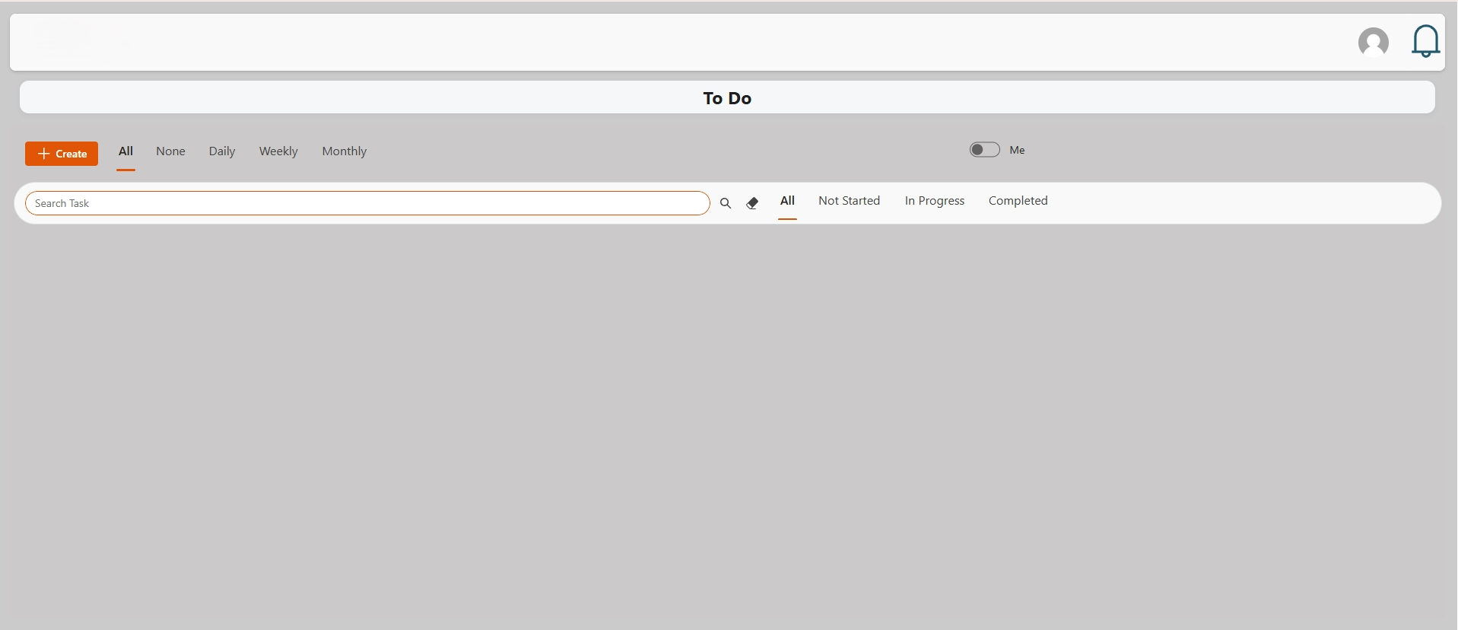View Completed tasks

click(1018, 201)
